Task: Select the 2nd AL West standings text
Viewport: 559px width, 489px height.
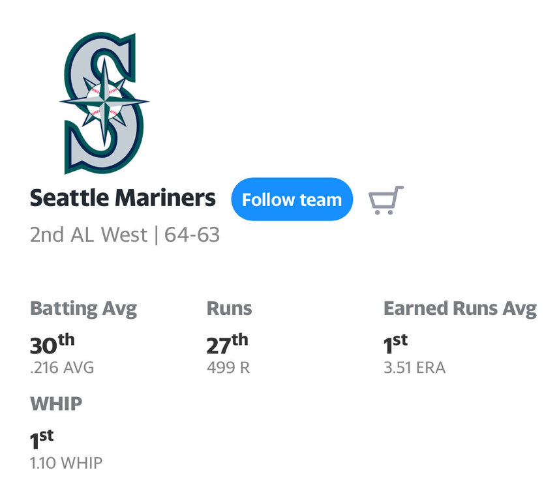Action: [88, 235]
